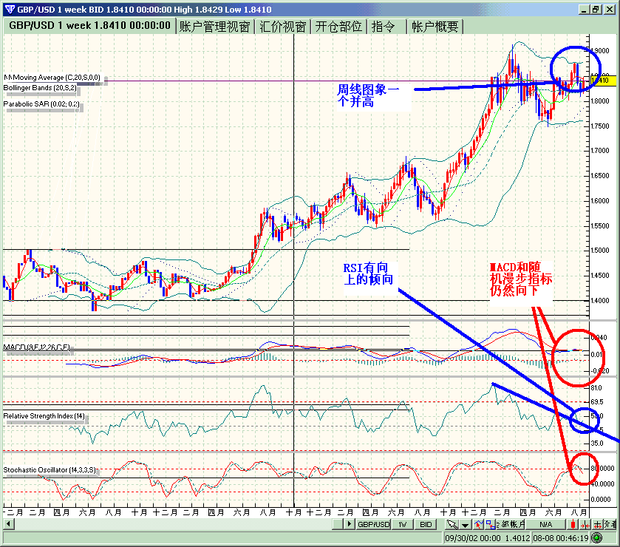This screenshot has height=547, width=620.
Task: Minimize the chart window
Action: pyautogui.click(x=584, y=10)
